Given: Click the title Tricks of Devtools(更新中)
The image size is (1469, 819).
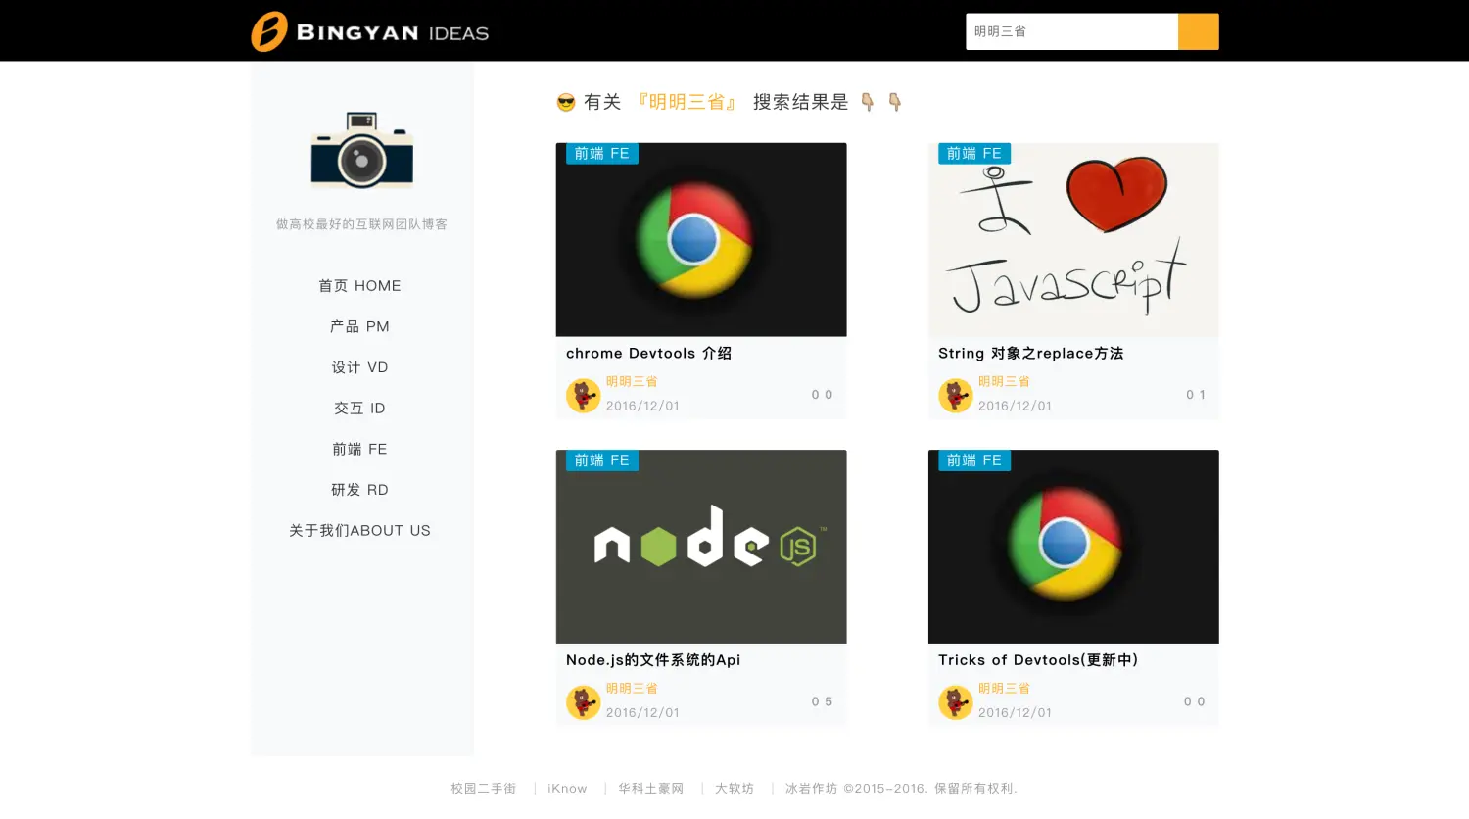Looking at the screenshot, I should (1038, 660).
